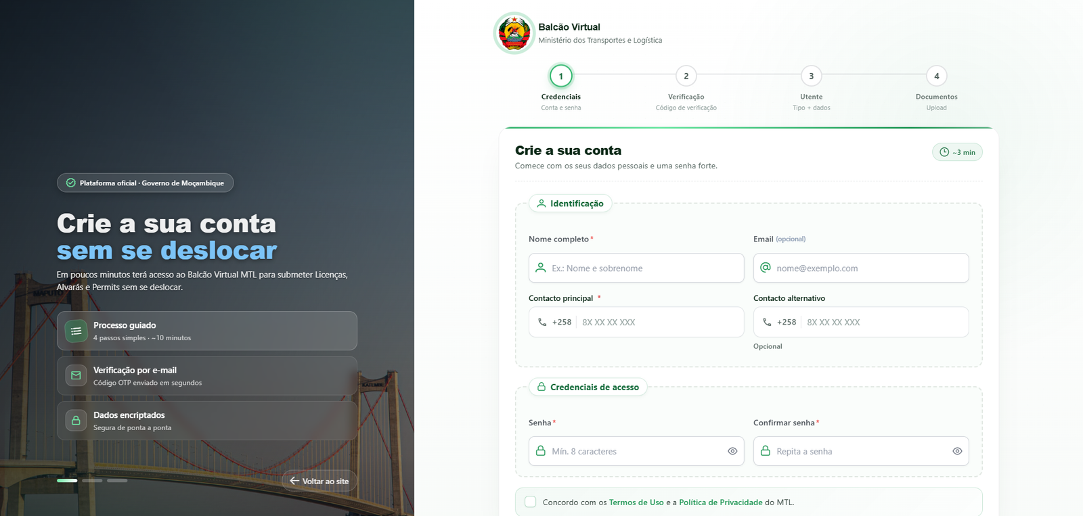Click the clock icon in the ~3 min badge

coord(944,152)
